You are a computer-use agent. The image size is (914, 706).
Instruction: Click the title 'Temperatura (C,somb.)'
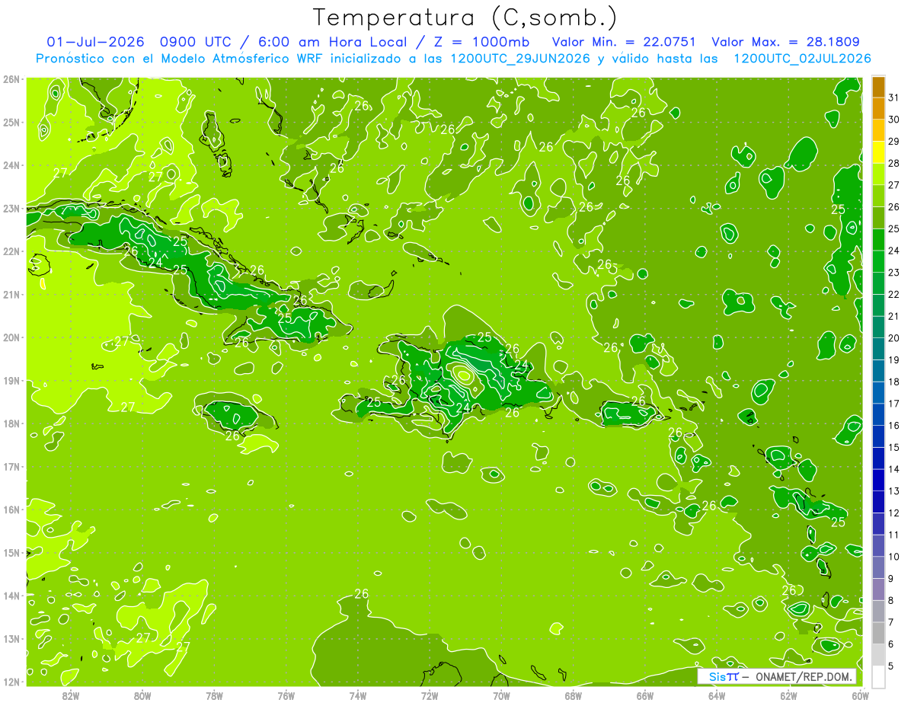(x=466, y=18)
